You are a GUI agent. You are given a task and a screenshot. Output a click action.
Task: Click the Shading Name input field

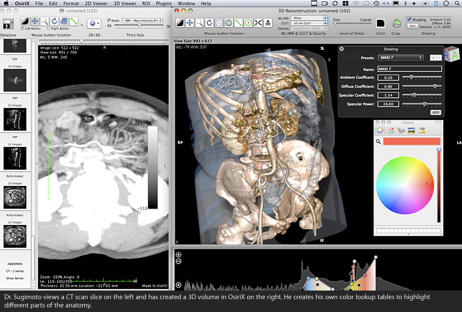409,69
